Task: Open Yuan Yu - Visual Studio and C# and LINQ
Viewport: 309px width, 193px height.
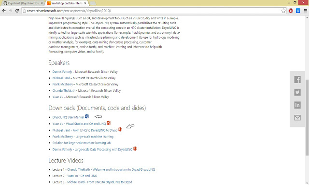Action: pyautogui.click(x=79, y=124)
